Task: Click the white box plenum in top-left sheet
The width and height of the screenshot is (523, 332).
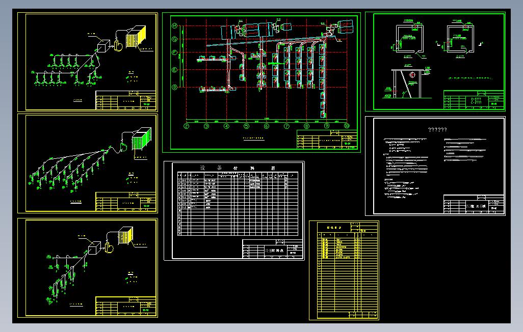Action: [103, 46]
